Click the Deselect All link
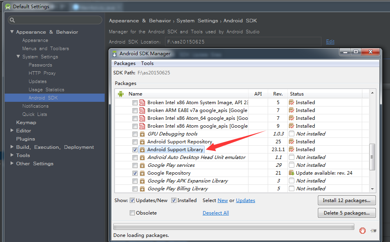390x242 pixels. pos(216,213)
